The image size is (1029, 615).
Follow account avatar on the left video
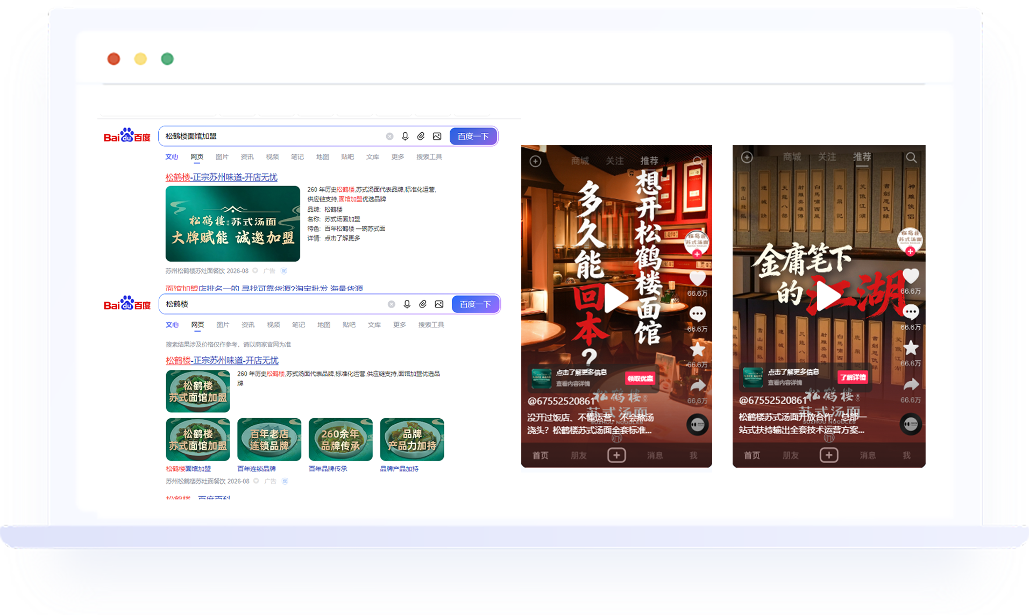click(697, 244)
